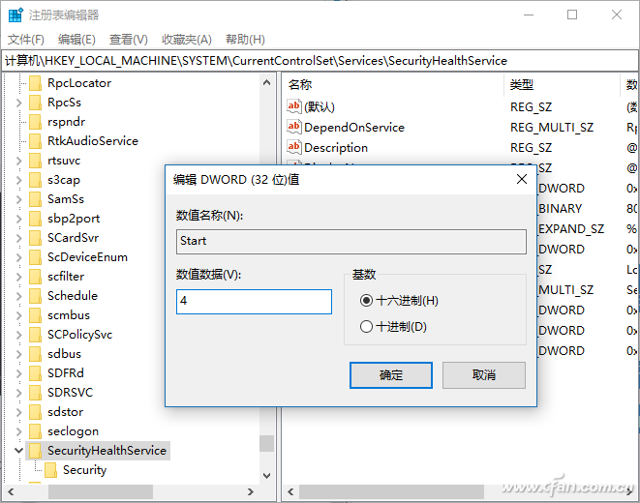640x503 pixels.
Task: Expand the RpcSs tree node
Action: pyautogui.click(x=18, y=103)
